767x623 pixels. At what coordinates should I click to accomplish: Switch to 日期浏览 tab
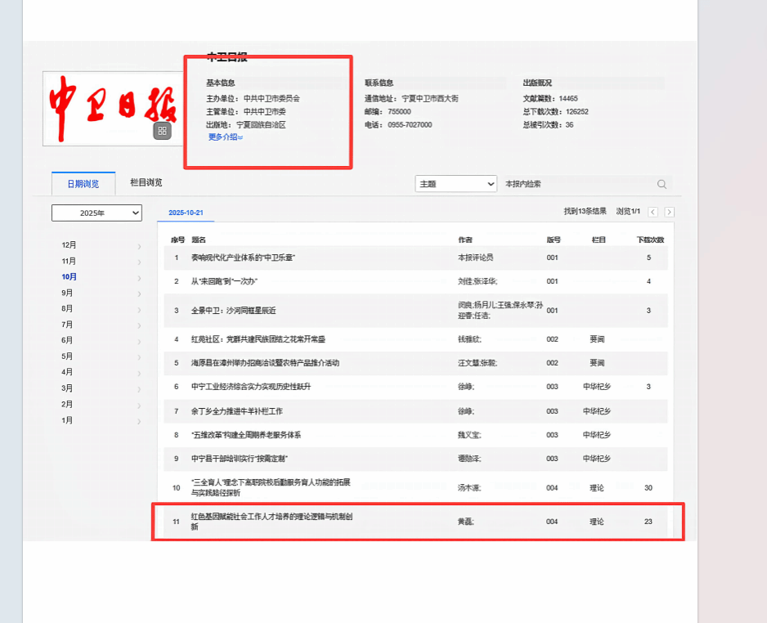click(x=83, y=184)
